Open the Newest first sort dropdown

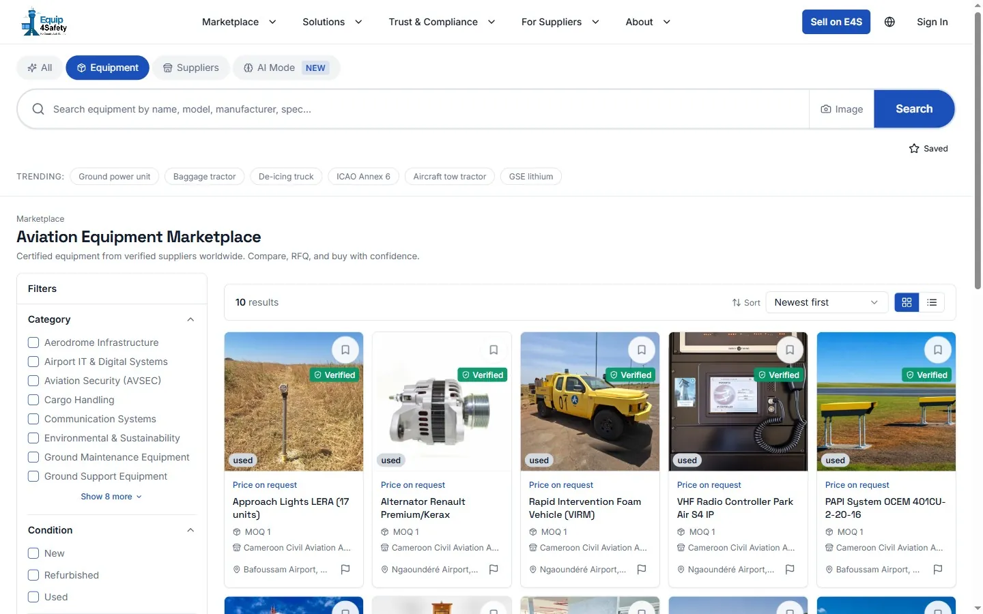click(x=827, y=302)
